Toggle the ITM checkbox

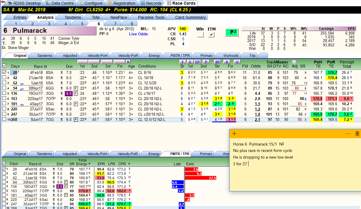212,35
